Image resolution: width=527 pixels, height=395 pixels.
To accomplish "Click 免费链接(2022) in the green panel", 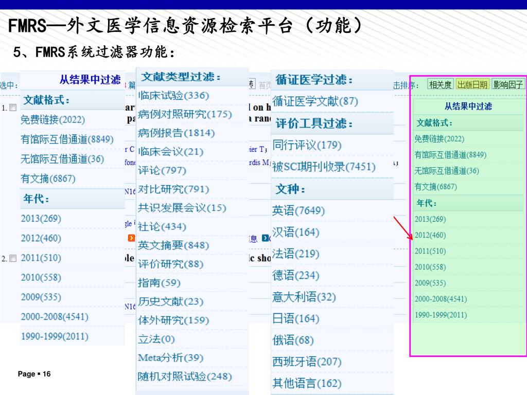I will [440, 139].
